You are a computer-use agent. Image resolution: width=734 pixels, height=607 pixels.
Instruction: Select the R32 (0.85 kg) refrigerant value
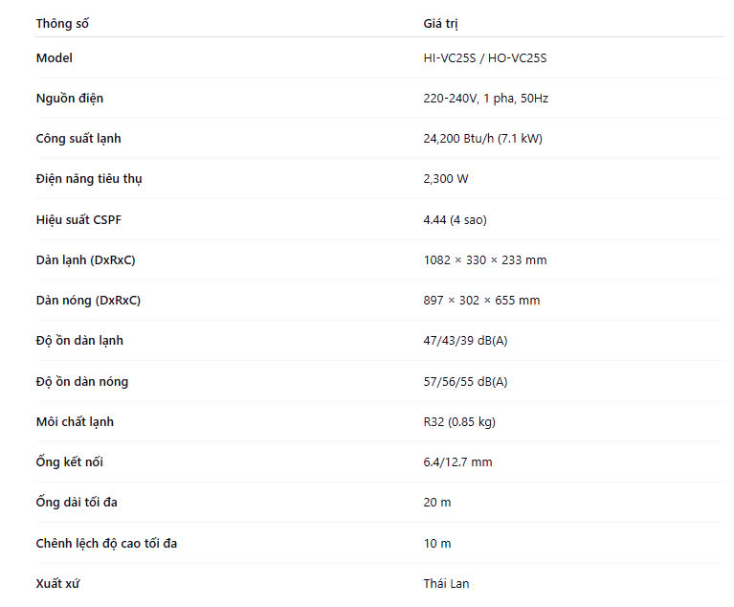click(x=458, y=422)
